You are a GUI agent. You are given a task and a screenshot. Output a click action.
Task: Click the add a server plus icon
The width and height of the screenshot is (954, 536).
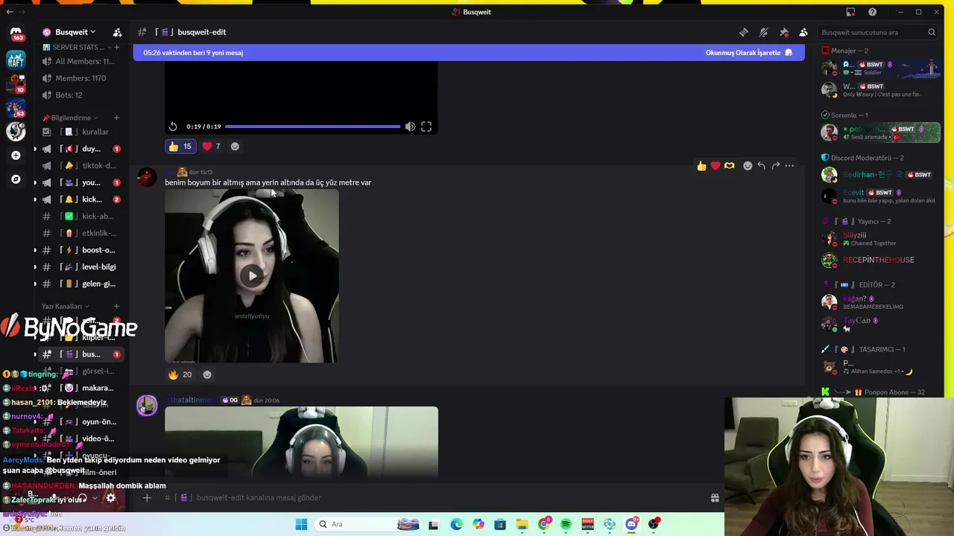click(16, 156)
